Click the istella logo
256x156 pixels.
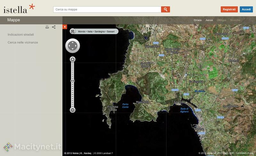pyautogui.click(x=19, y=9)
